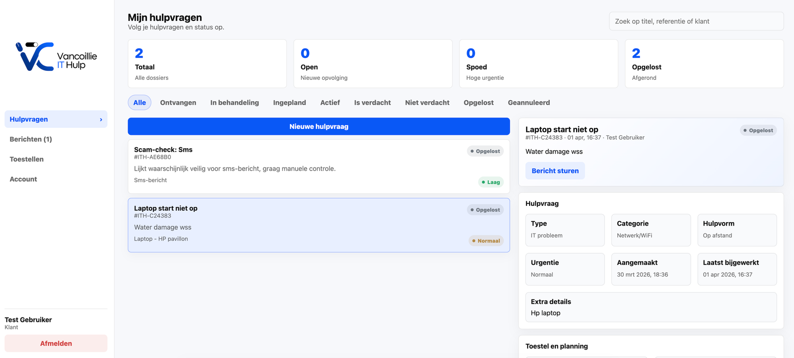794x358 pixels.
Task: Click the Nieuwe hulpvraag button
Action: click(319, 126)
